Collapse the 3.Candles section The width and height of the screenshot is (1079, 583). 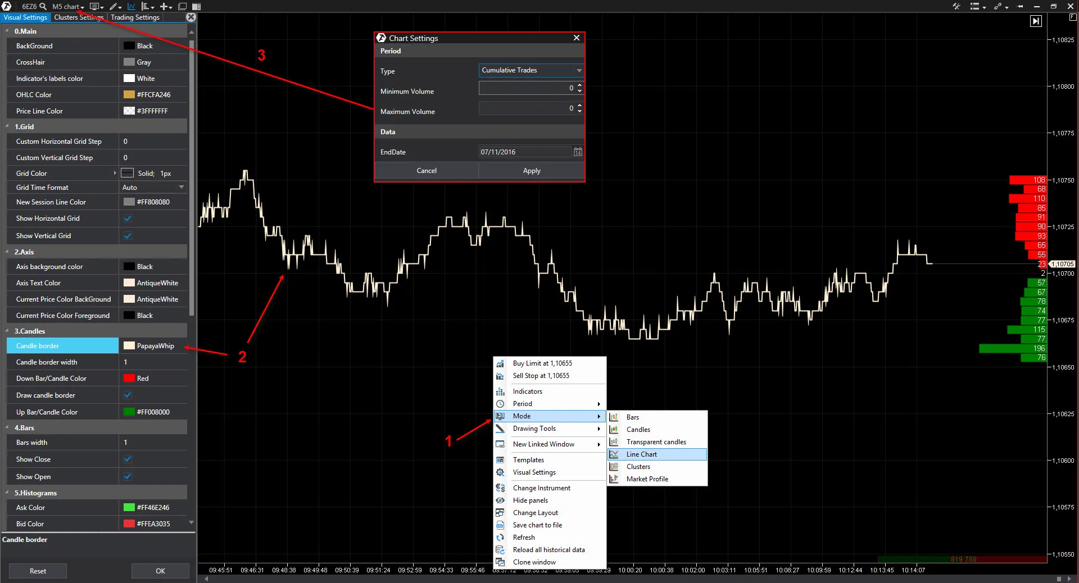[7, 331]
